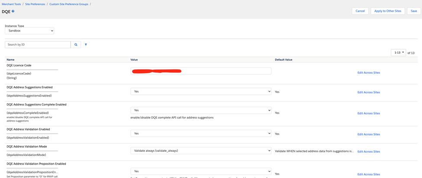Edit Across Sites for DQE Licence Code
Screen dimensions: 422x178
pyautogui.click(x=369, y=73)
